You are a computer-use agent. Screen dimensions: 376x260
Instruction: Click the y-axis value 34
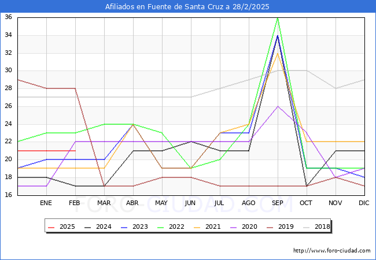tap(9, 35)
